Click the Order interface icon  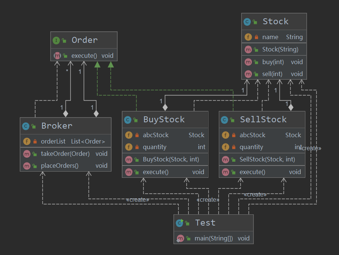pyautogui.click(x=57, y=40)
